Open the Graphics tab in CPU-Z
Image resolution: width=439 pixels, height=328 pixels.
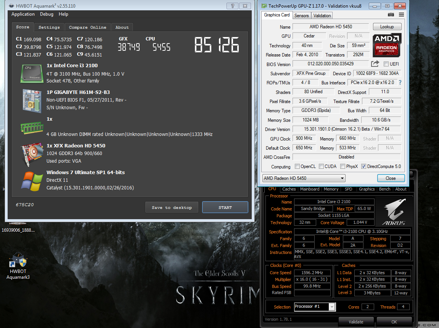(x=367, y=189)
